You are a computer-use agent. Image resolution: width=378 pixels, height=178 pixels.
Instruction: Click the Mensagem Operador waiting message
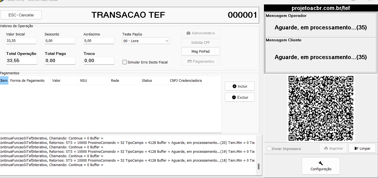tap(321, 27)
